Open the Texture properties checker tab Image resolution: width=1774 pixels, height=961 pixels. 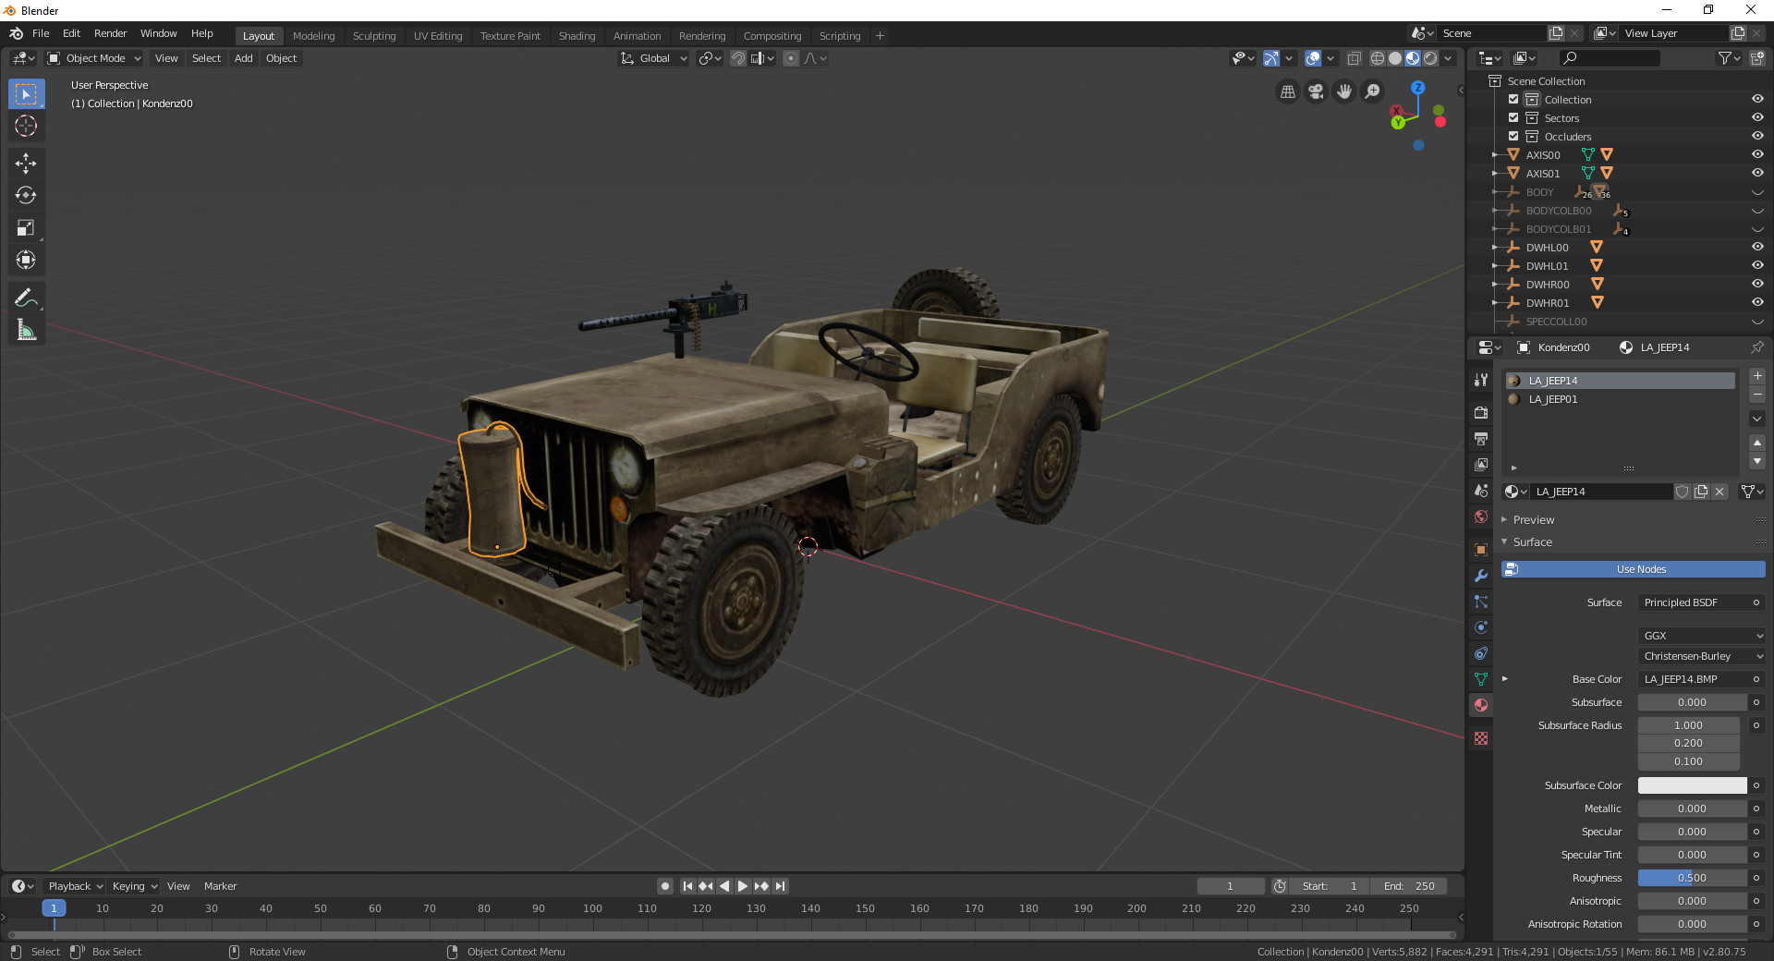(x=1481, y=738)
